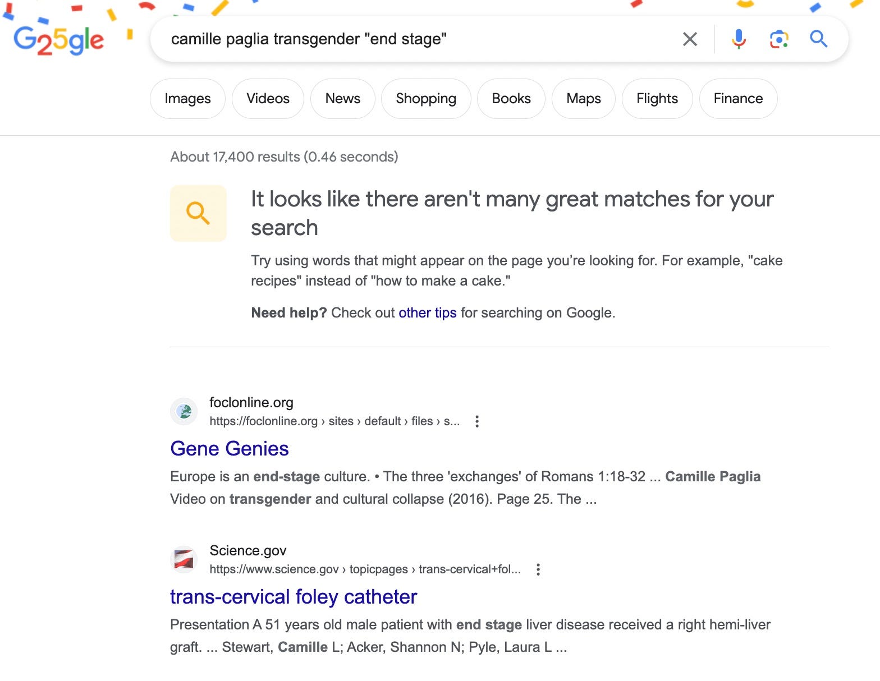
Task: Switch to Books results tab
Action: coord(511,99)
